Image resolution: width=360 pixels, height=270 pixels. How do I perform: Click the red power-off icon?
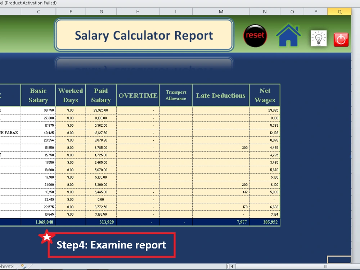coord(341,40)
